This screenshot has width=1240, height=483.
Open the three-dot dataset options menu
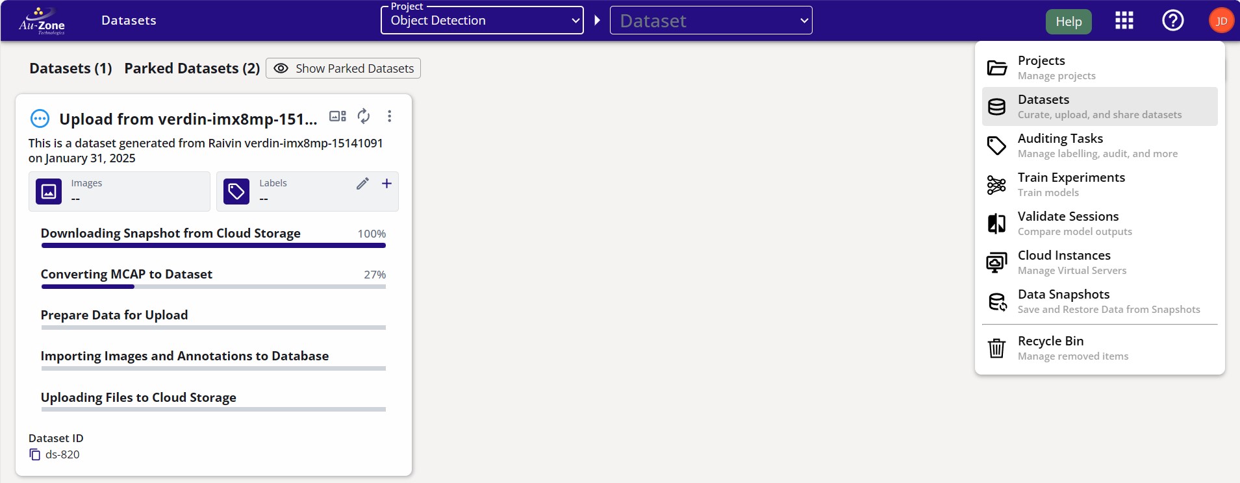point(389,116)
